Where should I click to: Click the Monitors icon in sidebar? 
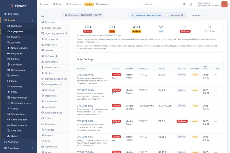9,37
